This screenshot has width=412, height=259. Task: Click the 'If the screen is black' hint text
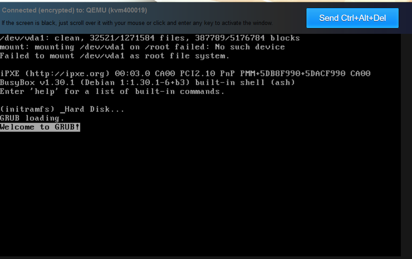(137, 23)
